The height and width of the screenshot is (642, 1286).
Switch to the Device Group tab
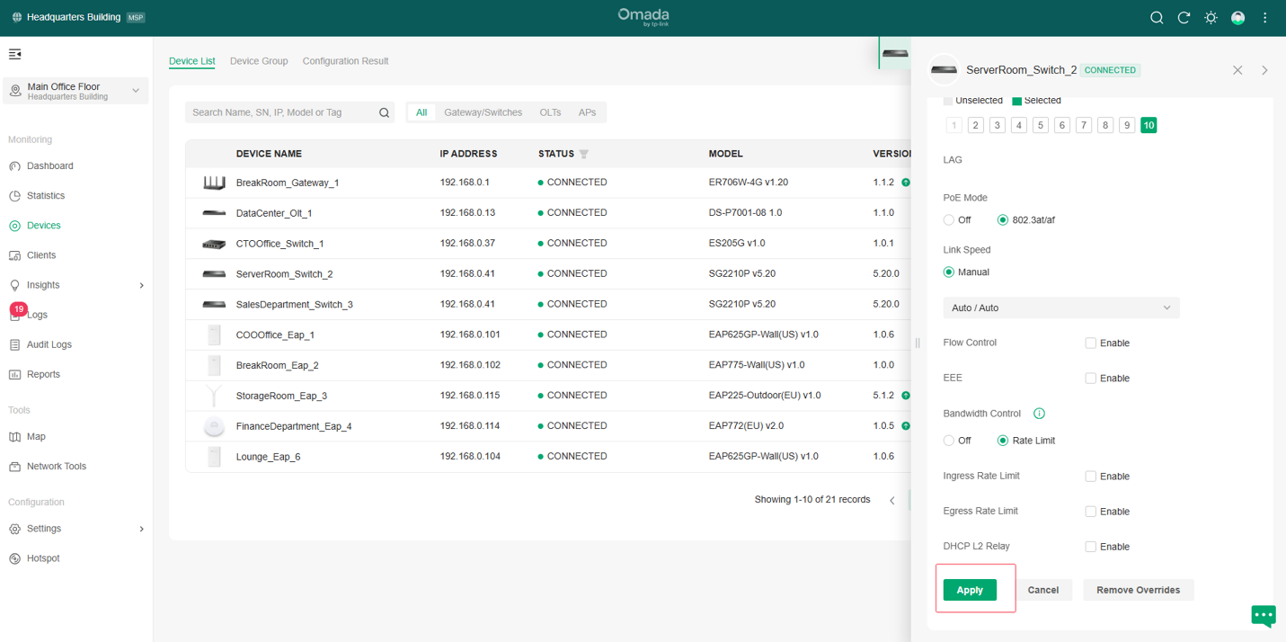259,61
